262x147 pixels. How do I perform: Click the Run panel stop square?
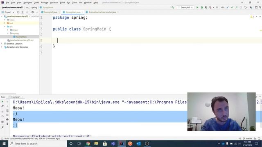coord(2,111)
